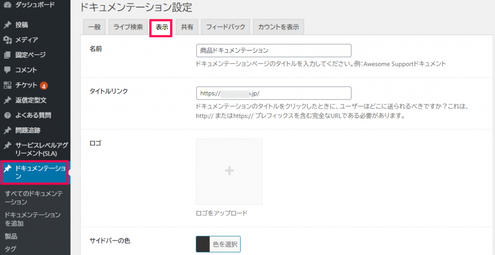The width and height of the screenshot is (495, 255).
Task: Focus the 名前 text field
Action: coord(274,50)
